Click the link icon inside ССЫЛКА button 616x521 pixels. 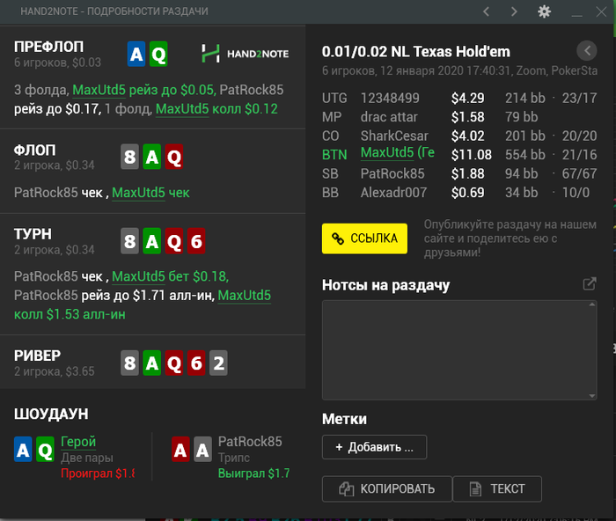pyautogui.click(x=338, y=238)
